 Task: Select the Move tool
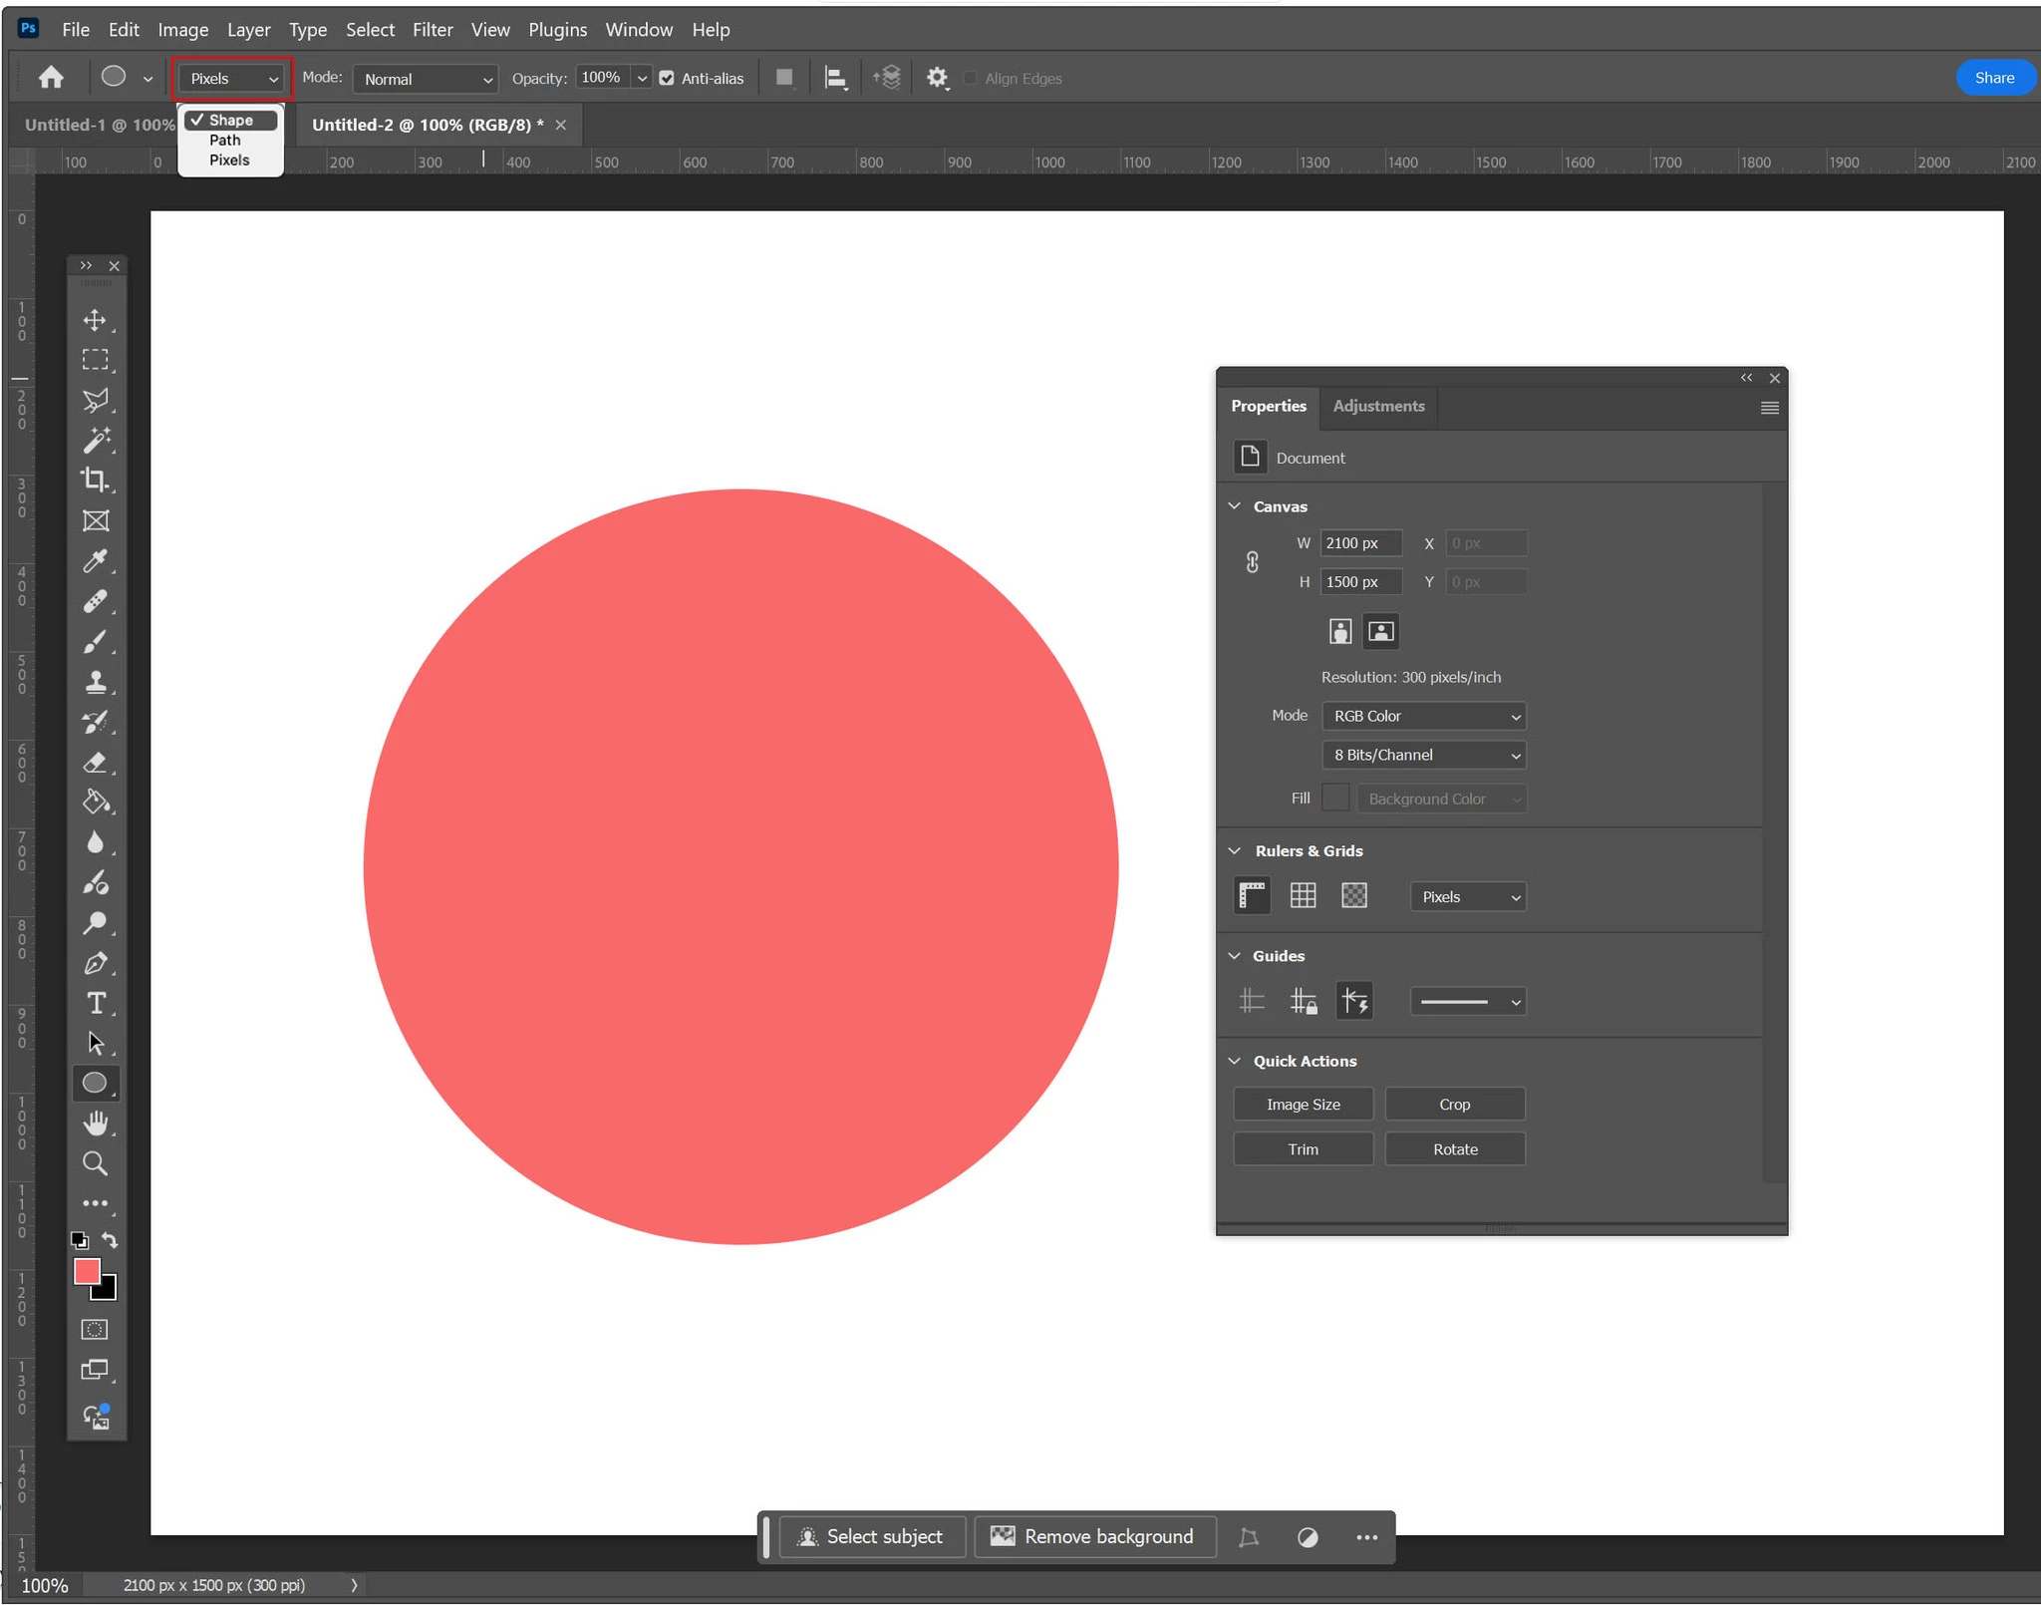click(95, 320)
